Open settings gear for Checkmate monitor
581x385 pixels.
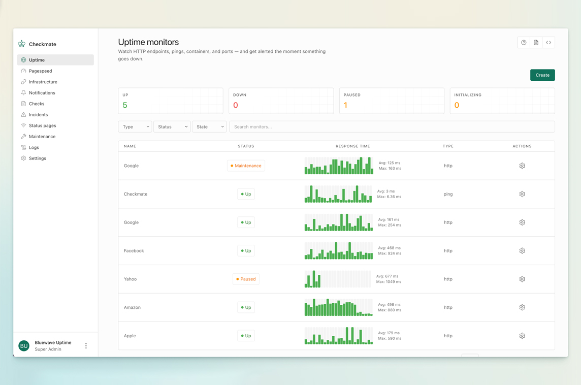pos(522,194)
